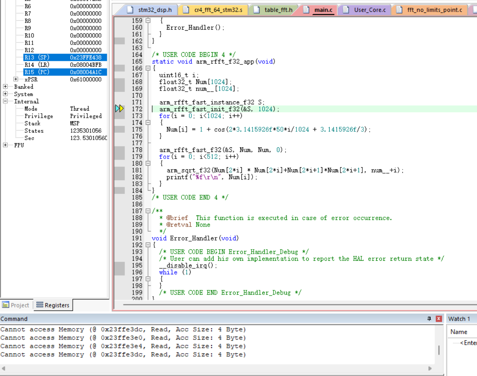Image resolution: width=477 pixels, height=376 pixels.
Task: Select the R12 register row
Action: coord(65,50)
